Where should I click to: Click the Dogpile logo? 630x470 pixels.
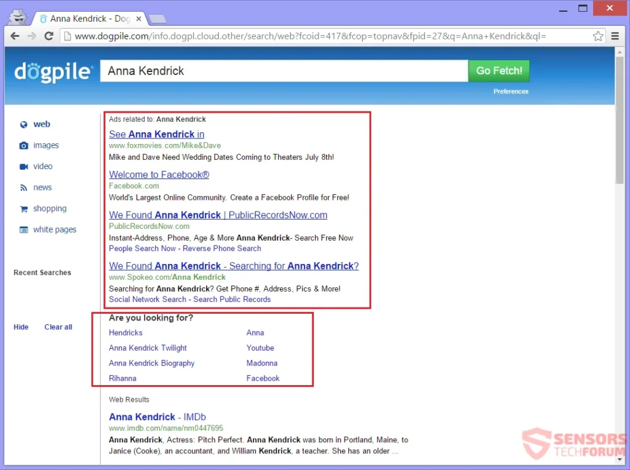click(x=53, y=71)
